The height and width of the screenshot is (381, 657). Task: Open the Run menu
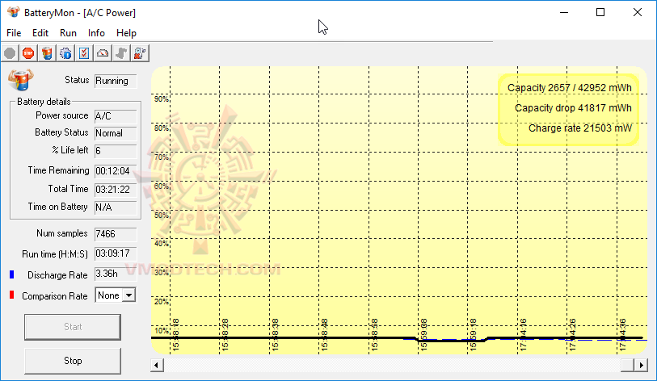[x=68, y=33]
